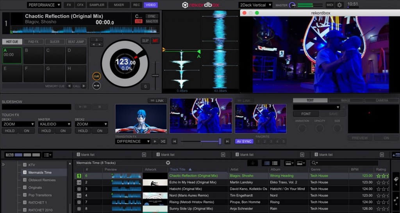Image resolution: width=400 pixels, height=213 pixels.
Task: Toggle the REC panel
Action: (137, 5)
